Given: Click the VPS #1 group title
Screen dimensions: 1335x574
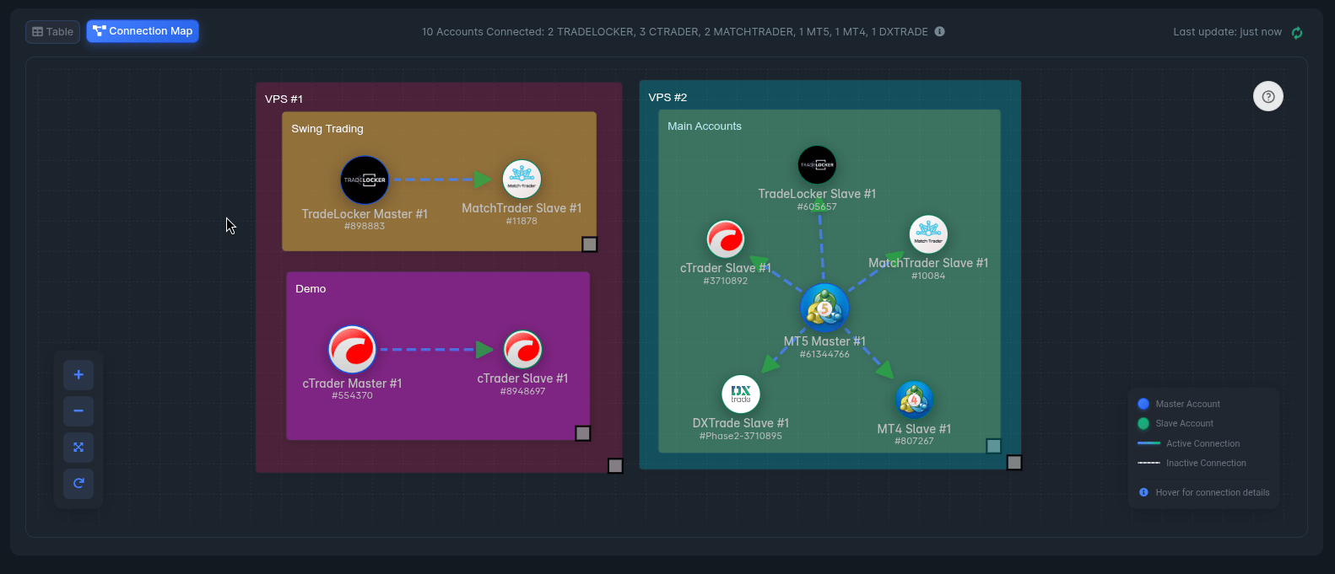Looking at the screenshot, I should point(284,99).
